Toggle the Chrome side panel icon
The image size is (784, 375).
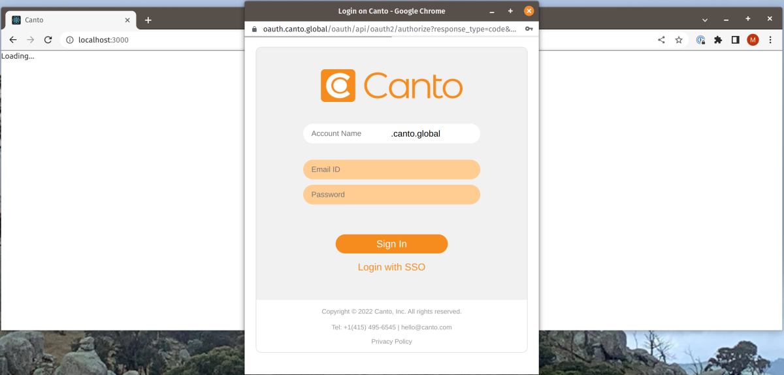[735, 40]
